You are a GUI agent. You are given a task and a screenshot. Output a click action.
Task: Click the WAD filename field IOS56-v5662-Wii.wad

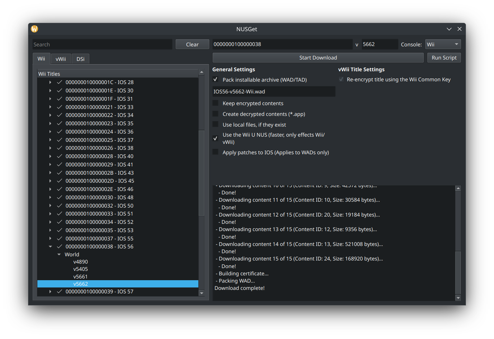pos(274,92)
